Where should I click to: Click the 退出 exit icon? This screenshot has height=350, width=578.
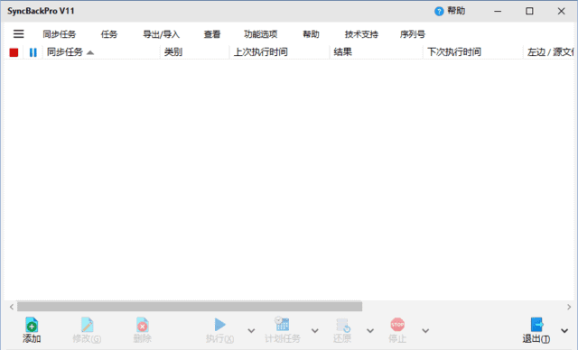tap(536, 325)
